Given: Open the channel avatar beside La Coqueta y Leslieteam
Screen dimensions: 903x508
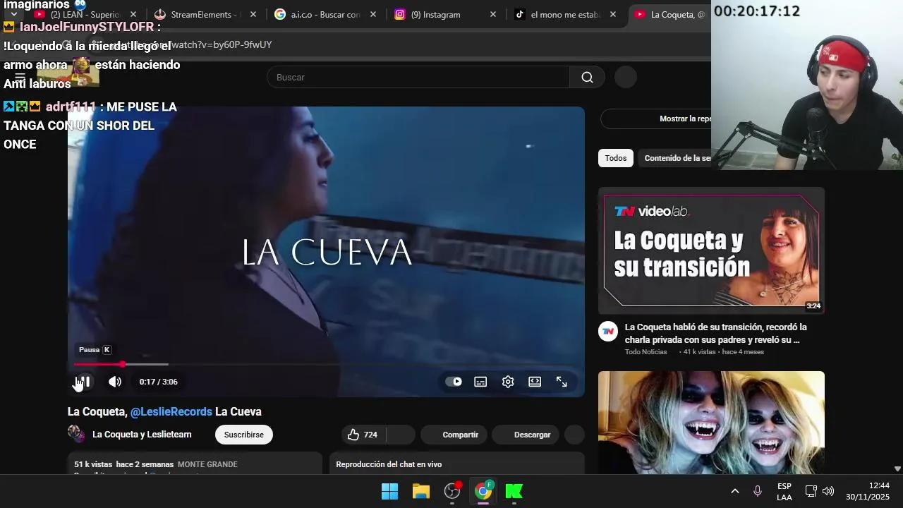Looking at the screenshot, I should 76,433.
